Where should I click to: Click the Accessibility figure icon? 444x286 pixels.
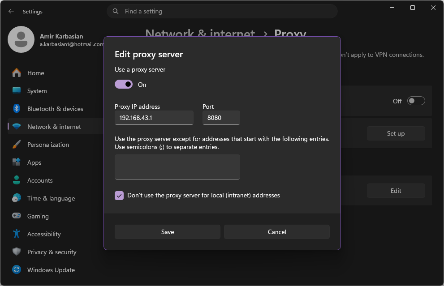click(17, 234)
